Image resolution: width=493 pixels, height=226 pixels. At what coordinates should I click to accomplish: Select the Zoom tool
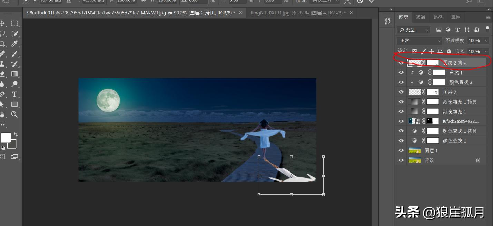pos(14,115)
